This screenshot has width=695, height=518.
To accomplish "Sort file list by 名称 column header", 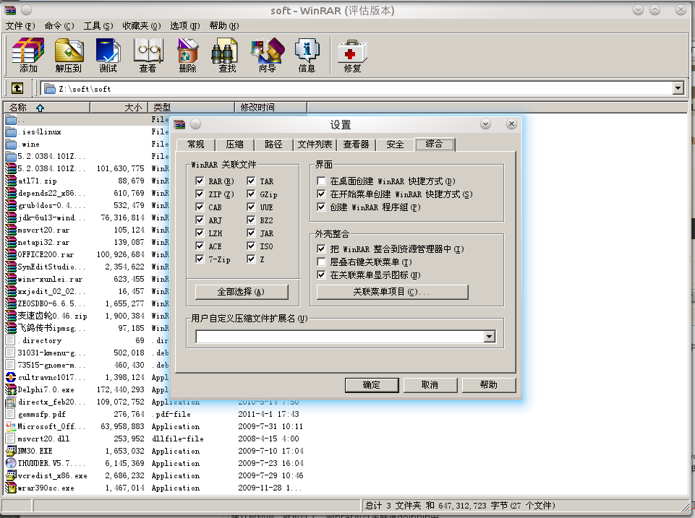I will (46, 107).
